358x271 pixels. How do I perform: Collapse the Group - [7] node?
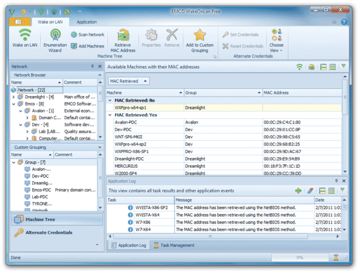[x=13, y=162]
